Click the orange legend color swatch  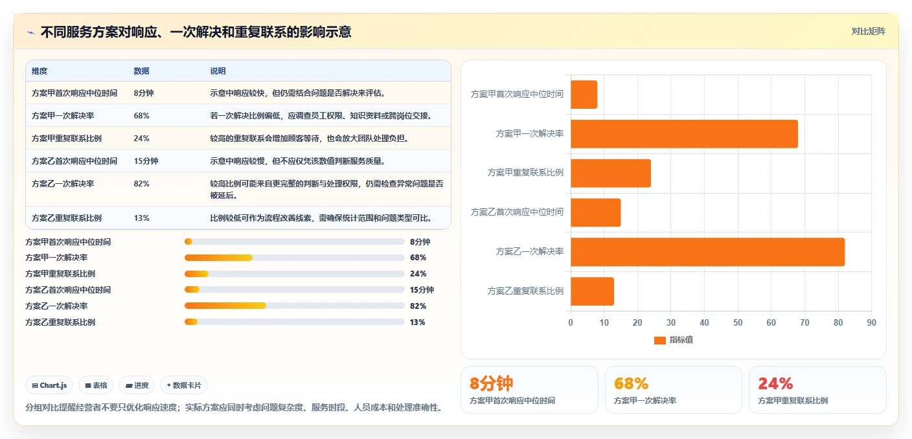coord(660,340)
